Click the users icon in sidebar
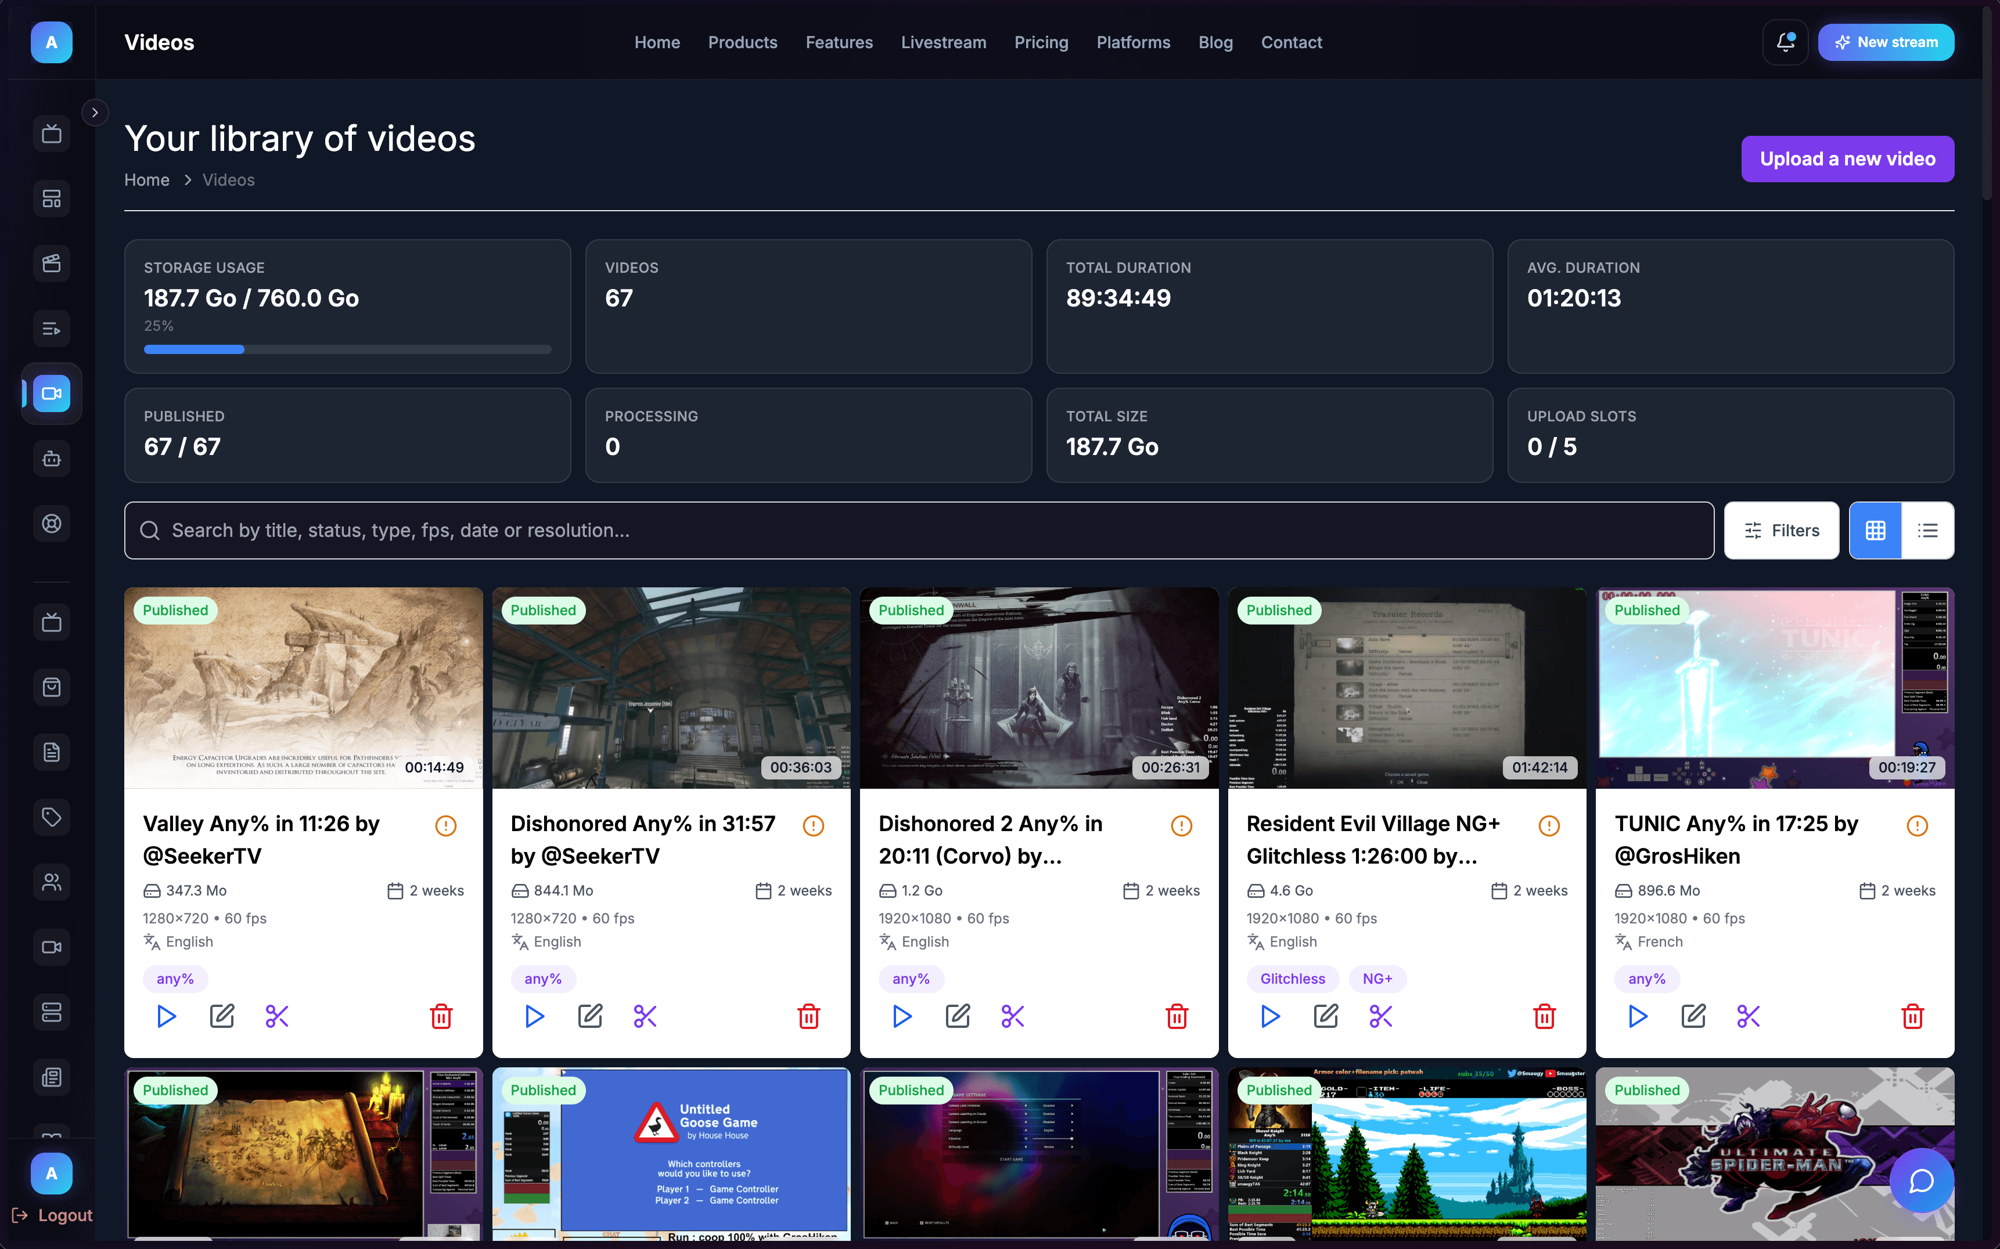Screen dimensions: 2000x1249 [51, 882]
